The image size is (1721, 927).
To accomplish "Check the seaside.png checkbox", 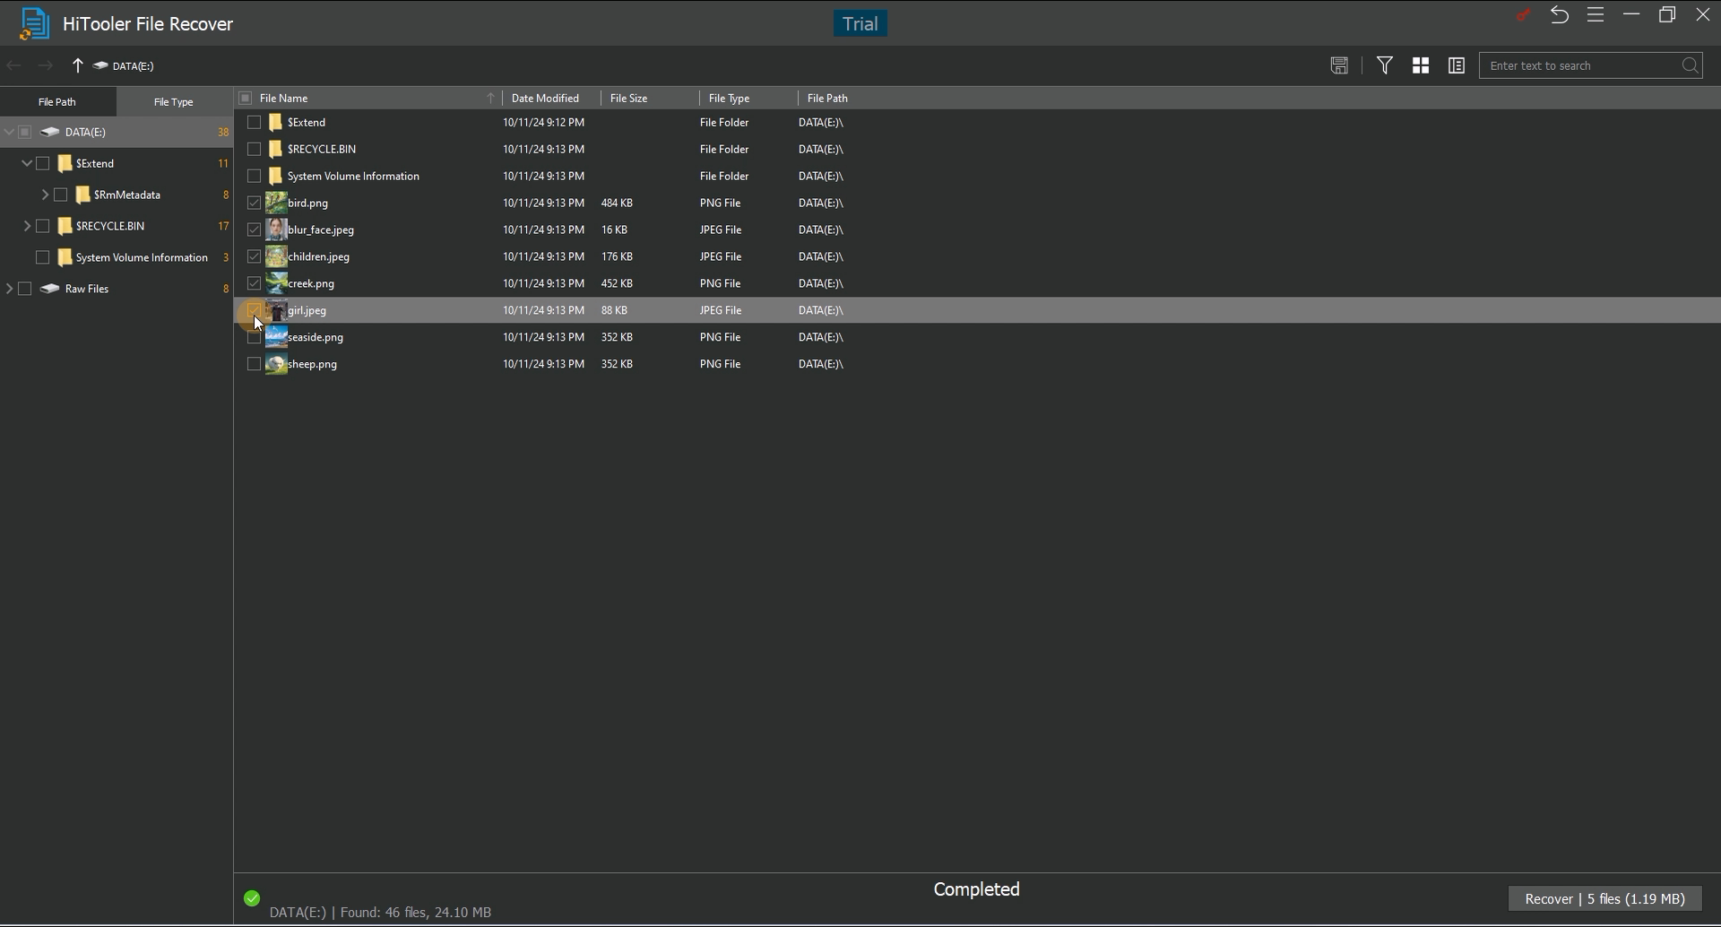I will tap(254, 337).
